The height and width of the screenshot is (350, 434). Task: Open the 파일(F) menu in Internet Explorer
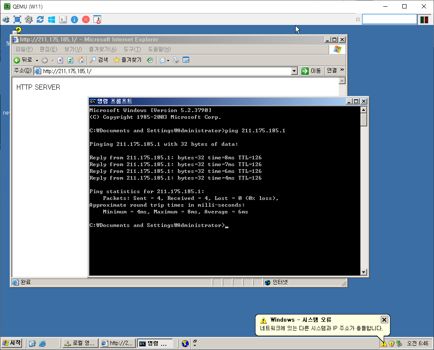click(24, 49)
